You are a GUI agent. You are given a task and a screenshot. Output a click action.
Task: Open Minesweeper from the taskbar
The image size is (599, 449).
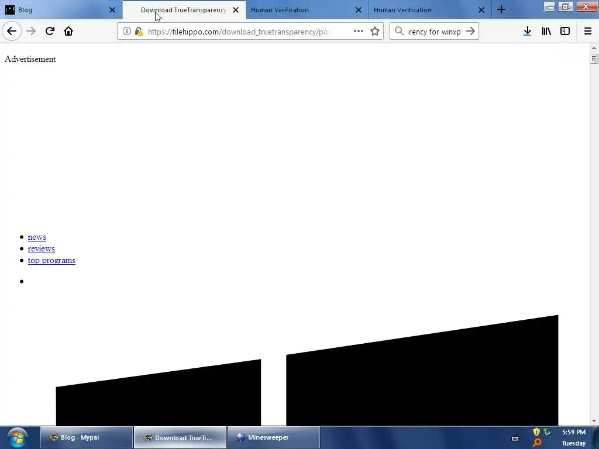tap(274, 437)
